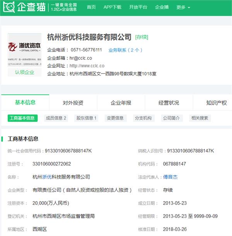Screen dimensions: 232x236
Task: Switch to the 企业年报 tab
Action: 121,103
